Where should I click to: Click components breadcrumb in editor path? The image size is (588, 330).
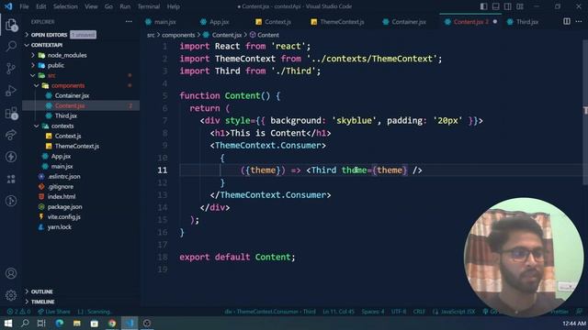click(178, 35)
